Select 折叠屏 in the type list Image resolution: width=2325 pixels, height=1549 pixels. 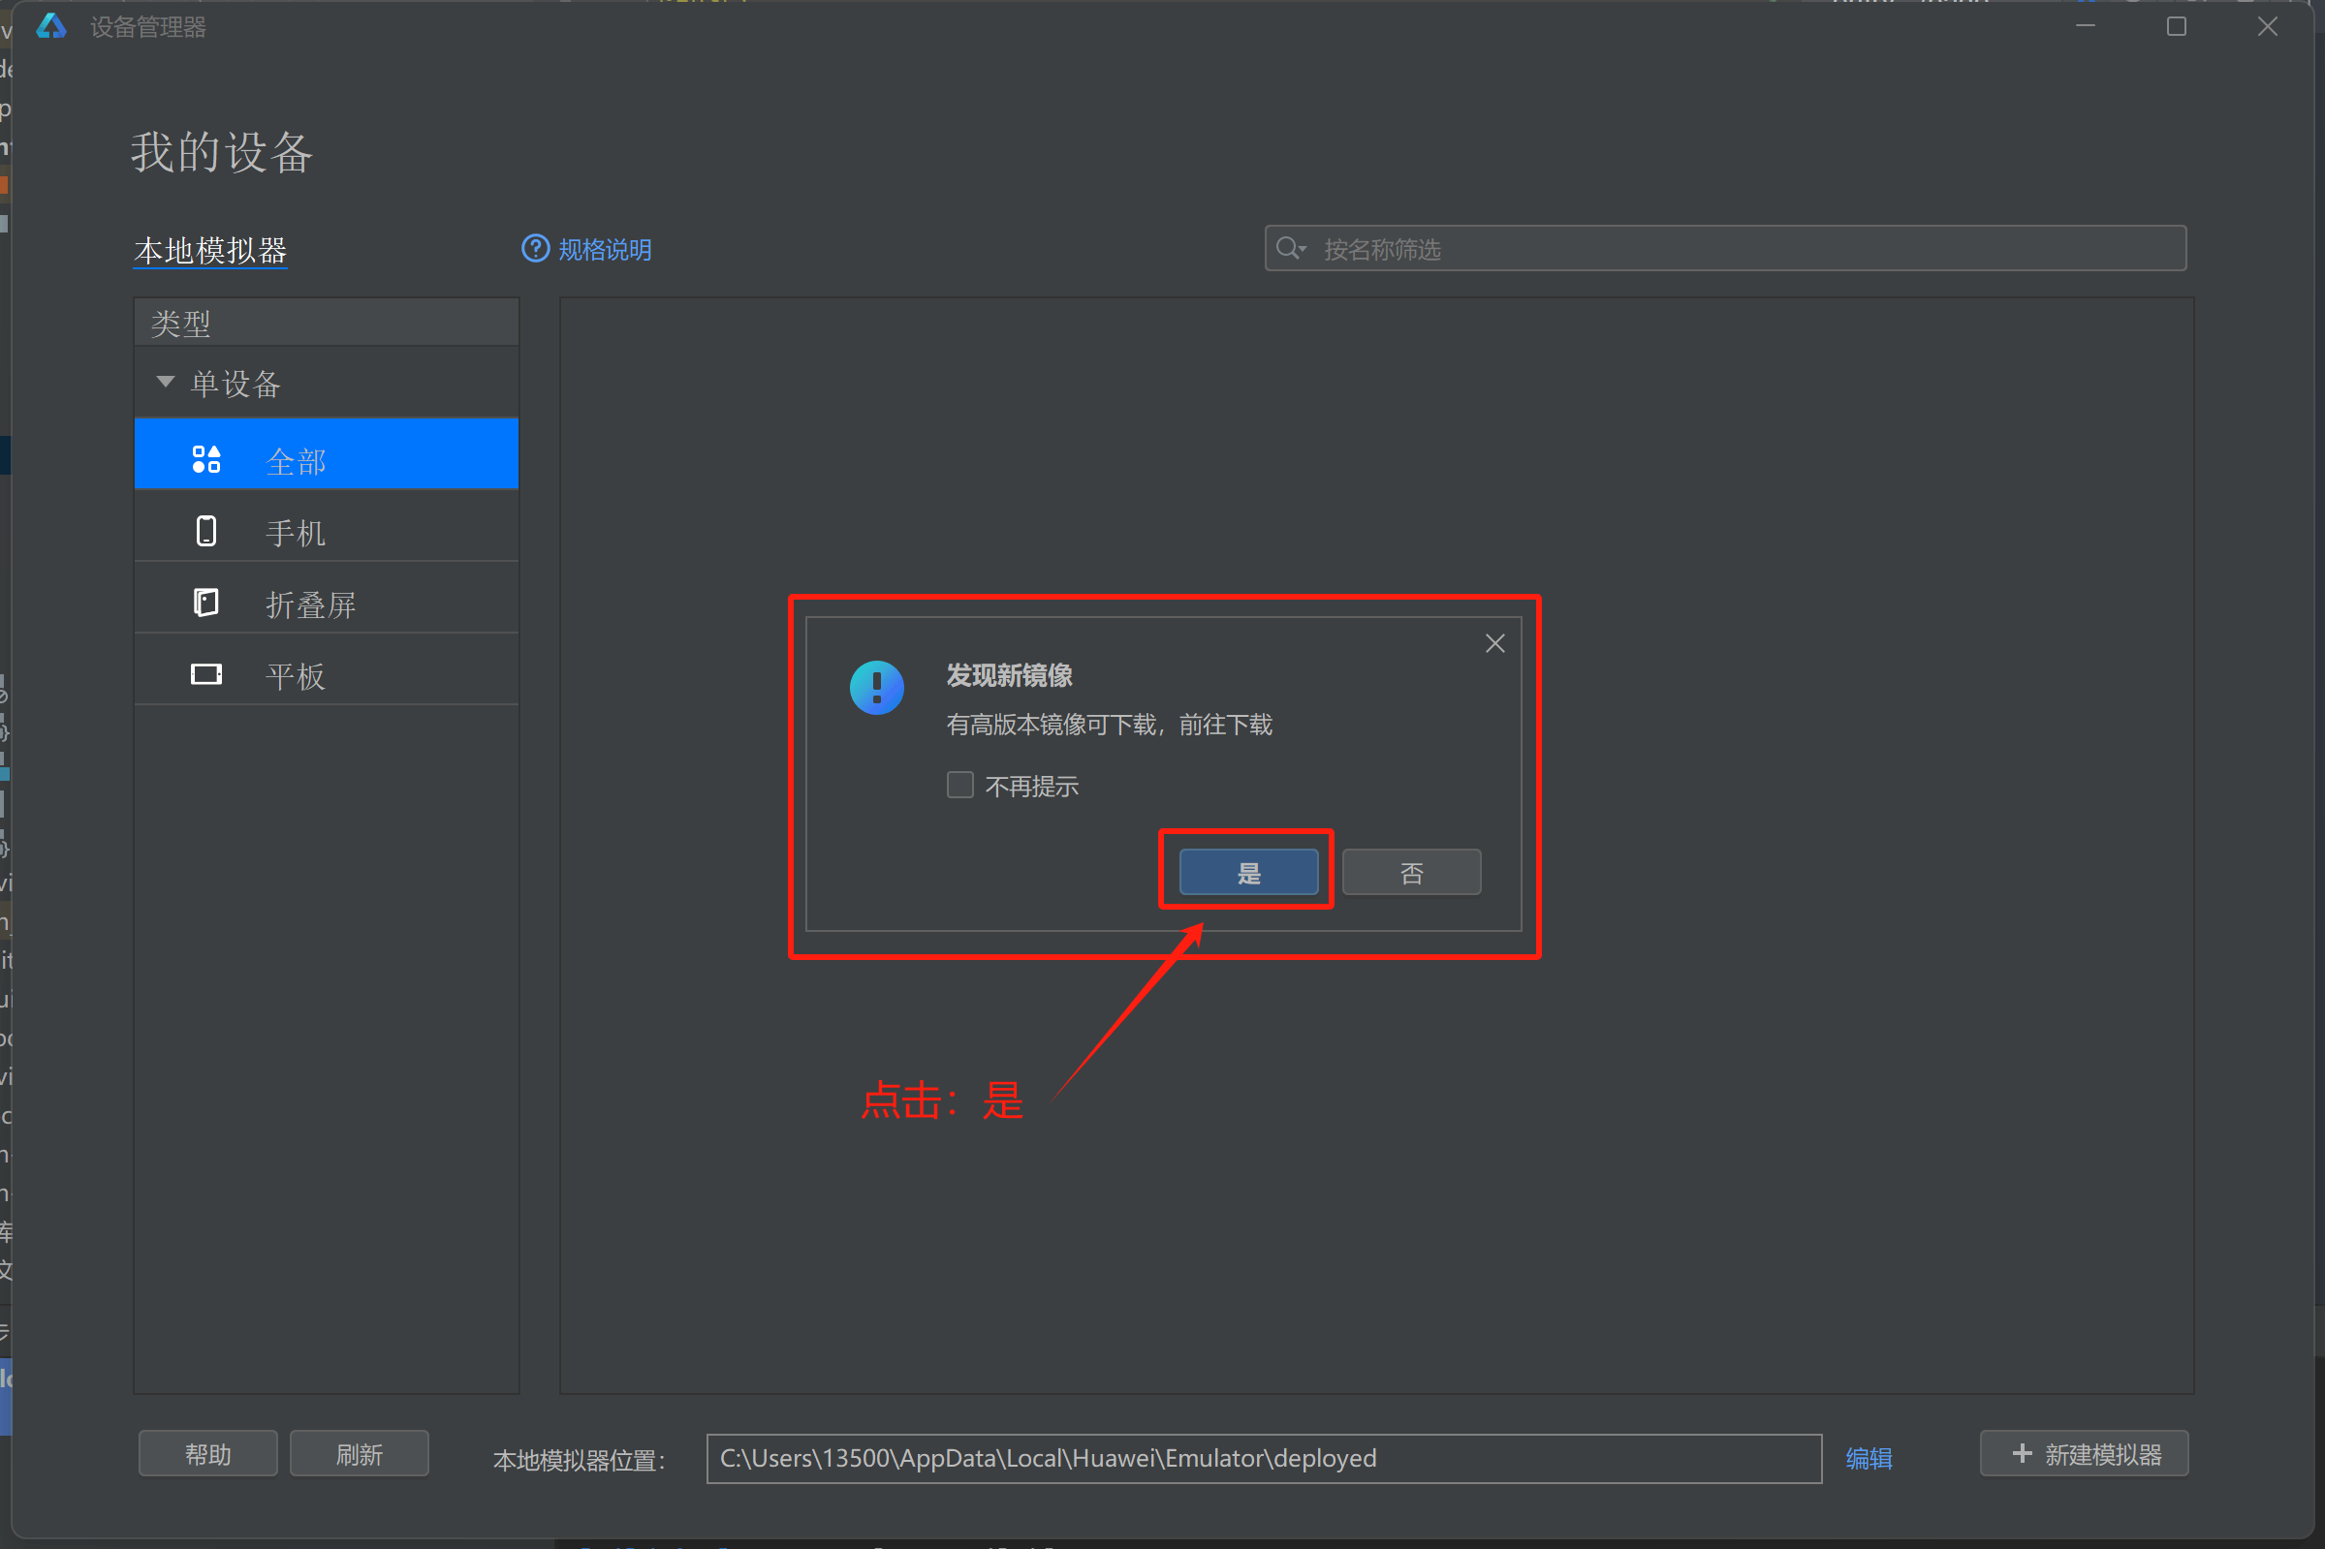[310, 604]
